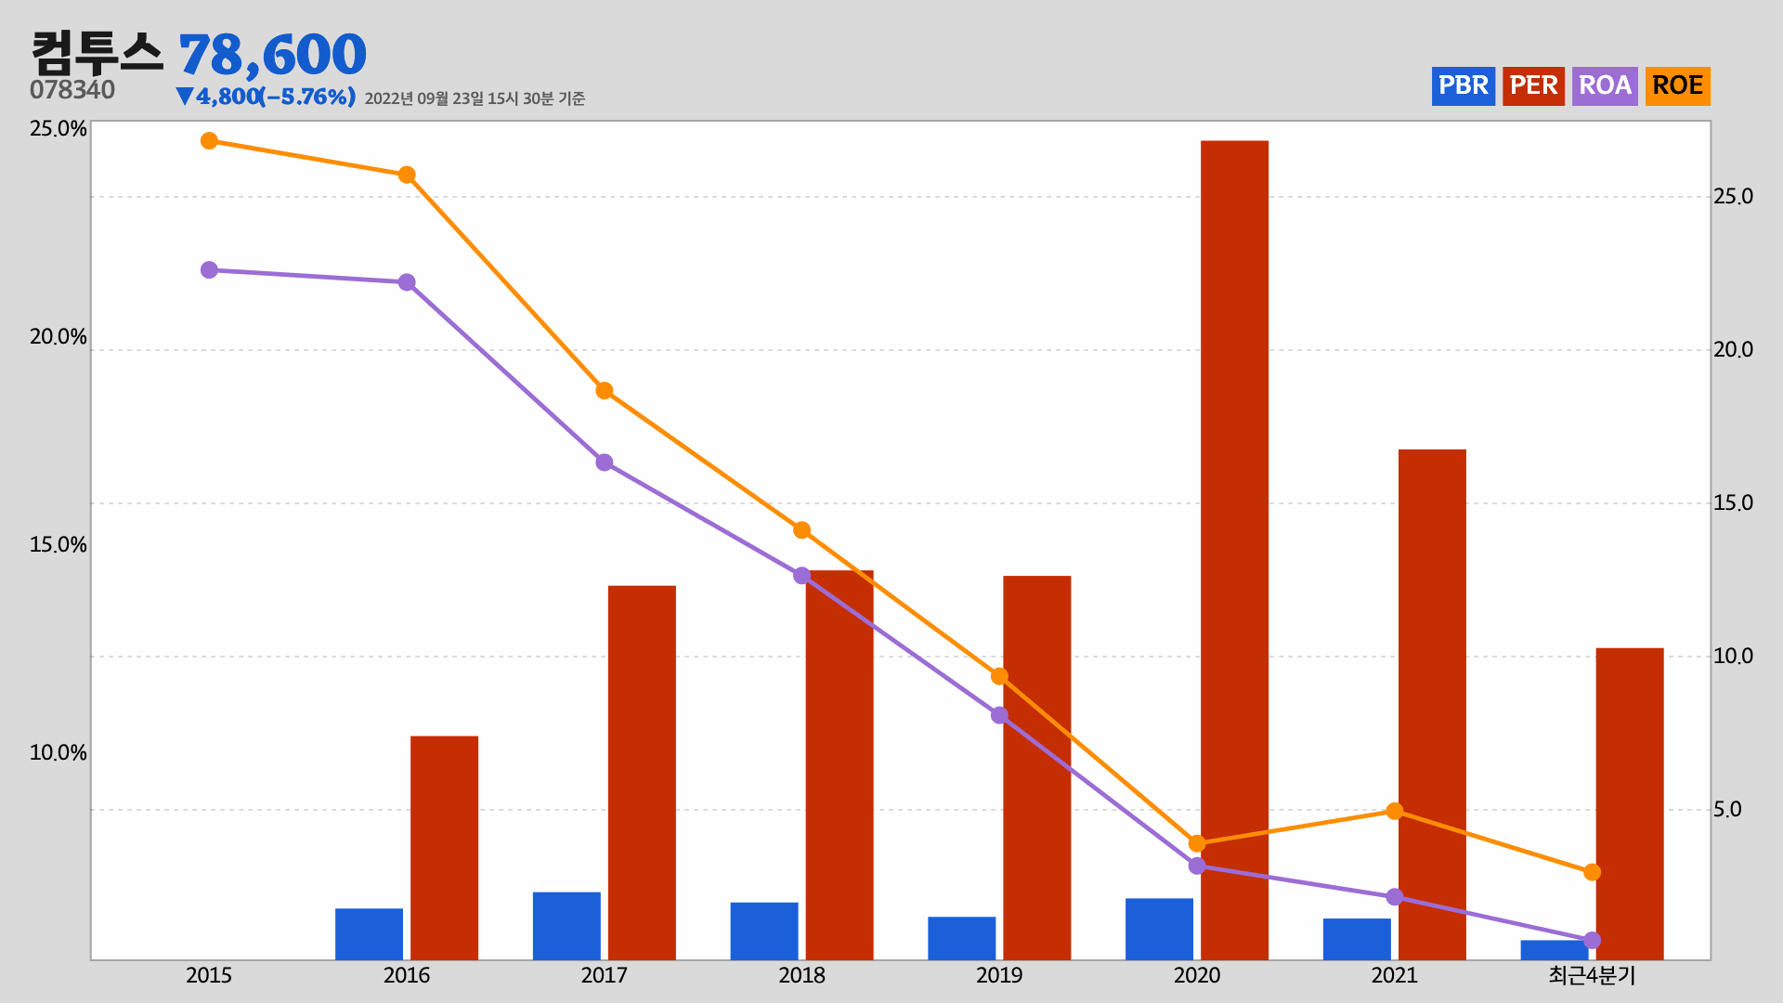The width and height of the screenshot is (1783, 1003).
Task: Click the 2015 purple ROA data point
Action: 209,270
